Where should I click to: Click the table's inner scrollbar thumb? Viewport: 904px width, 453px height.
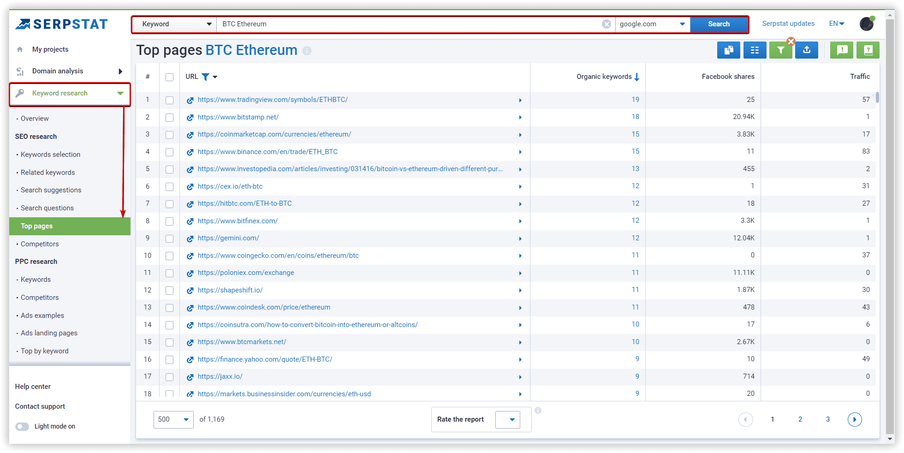(x=877, y=97)
